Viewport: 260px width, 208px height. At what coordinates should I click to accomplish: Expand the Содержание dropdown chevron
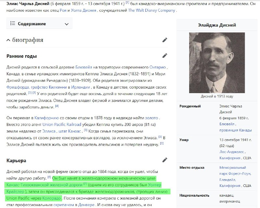(x=67, y=24)
